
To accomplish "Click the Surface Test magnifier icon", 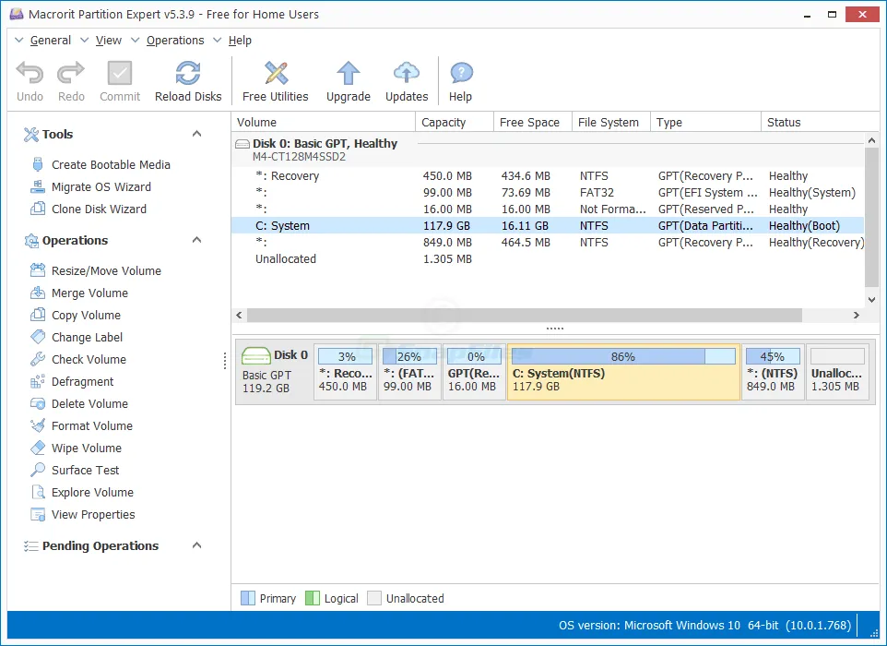I will click(x=37, y=470).
